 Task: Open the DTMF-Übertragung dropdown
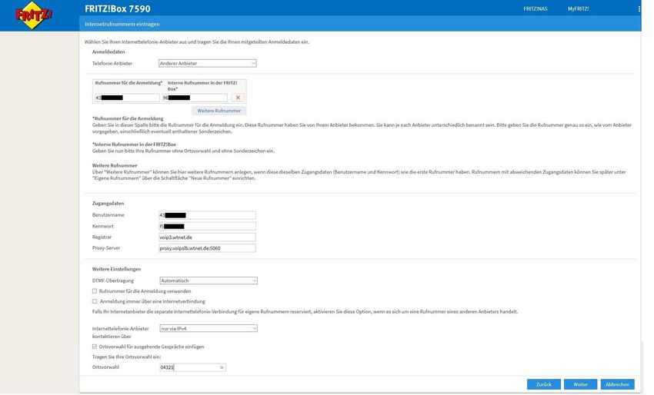[209, 280]
